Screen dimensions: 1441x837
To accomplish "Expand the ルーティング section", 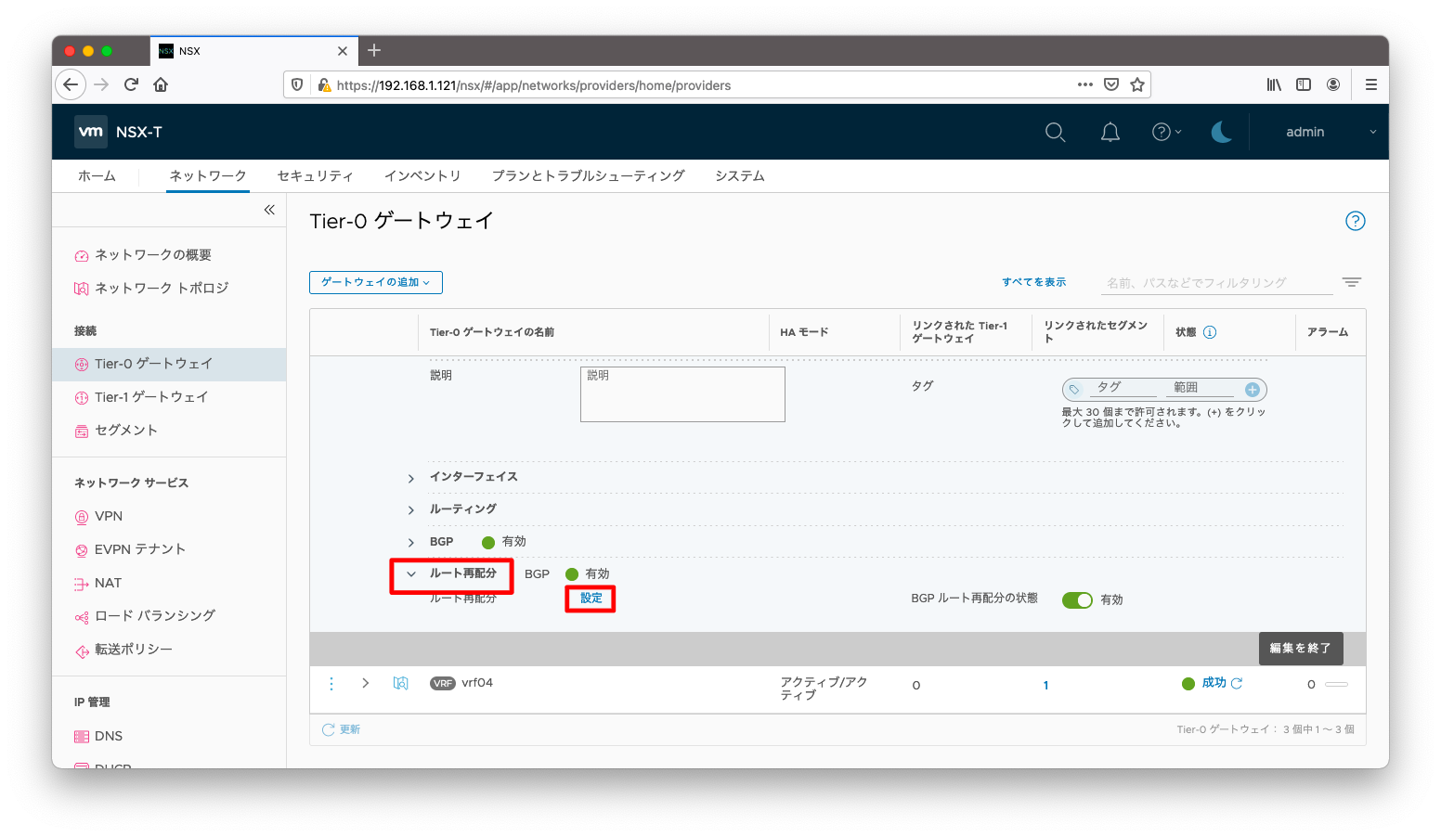I will click(410, 510).
